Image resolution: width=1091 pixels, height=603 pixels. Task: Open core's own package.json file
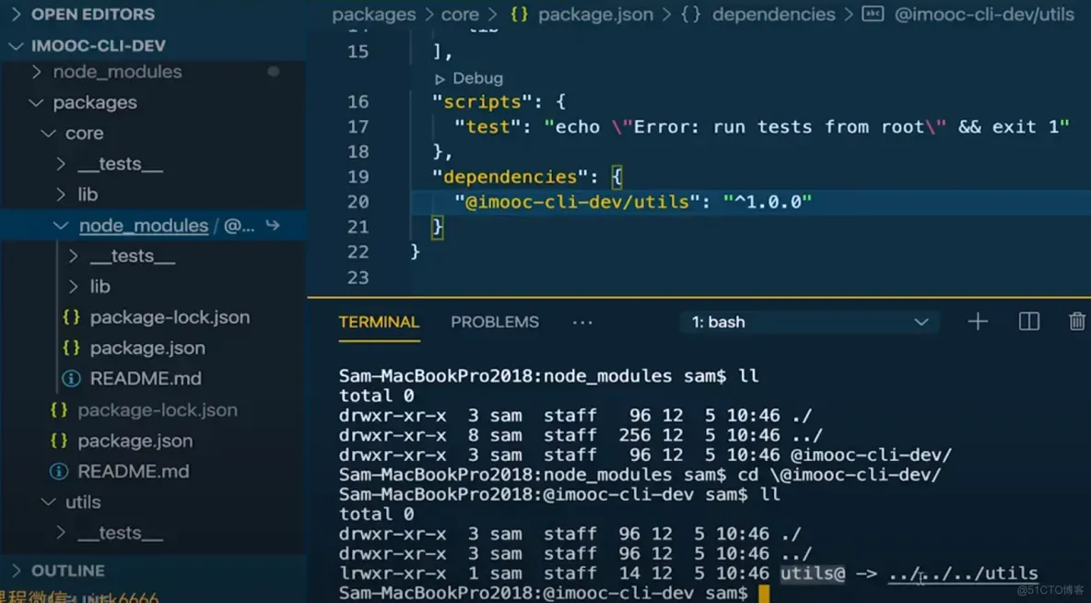(x=135, y=441)
